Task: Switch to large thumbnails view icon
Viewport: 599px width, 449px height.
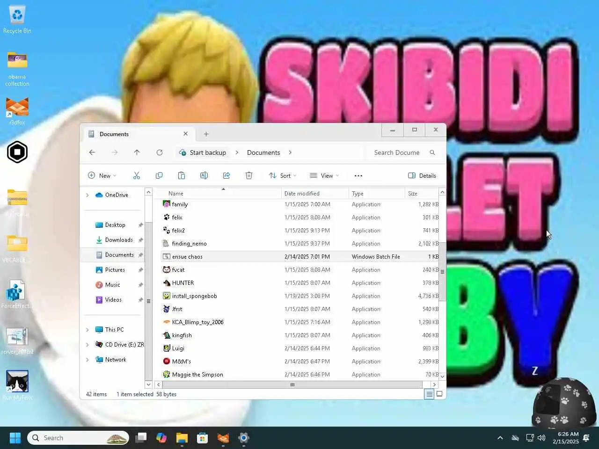Action: (x=439, y=394)
